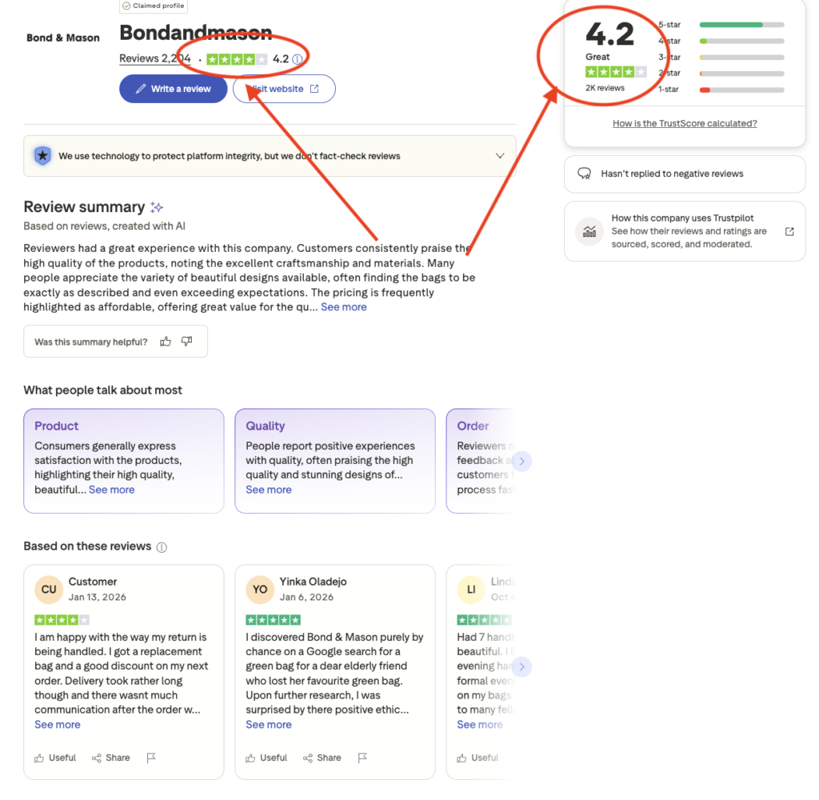Click the Customer reviewer name
819x800 pixels.
pos(93,582)
